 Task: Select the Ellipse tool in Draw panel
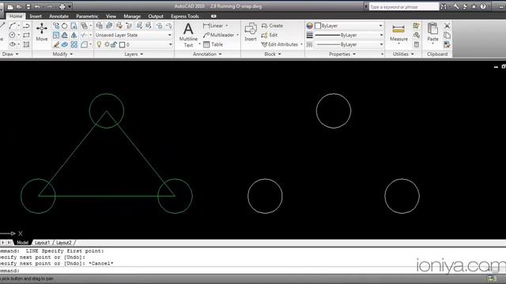pos(12,44)
